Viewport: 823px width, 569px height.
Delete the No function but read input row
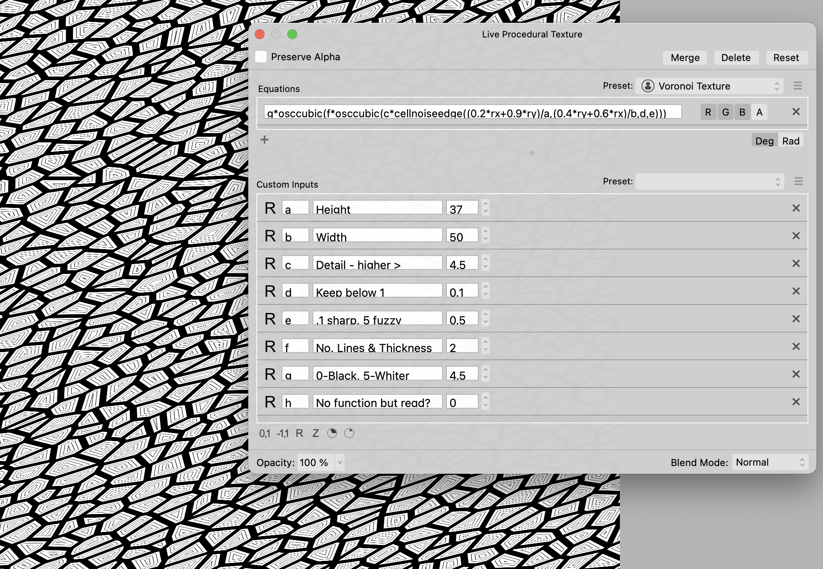pyautogui.click(x=796, y=402)
